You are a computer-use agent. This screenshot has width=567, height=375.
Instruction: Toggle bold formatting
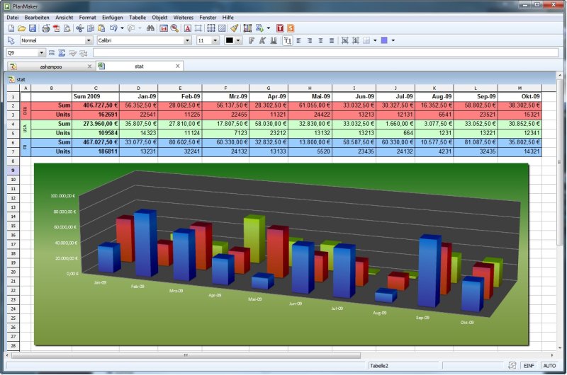click(x=252, y=40)
